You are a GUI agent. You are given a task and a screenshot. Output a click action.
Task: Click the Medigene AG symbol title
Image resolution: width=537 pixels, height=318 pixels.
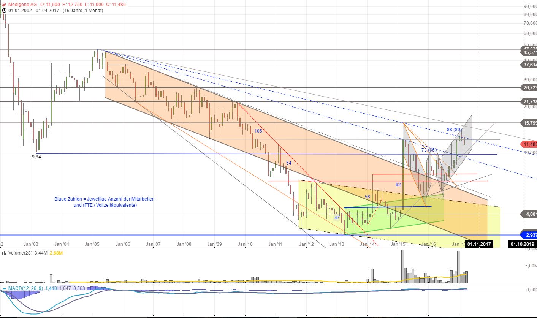22,3
